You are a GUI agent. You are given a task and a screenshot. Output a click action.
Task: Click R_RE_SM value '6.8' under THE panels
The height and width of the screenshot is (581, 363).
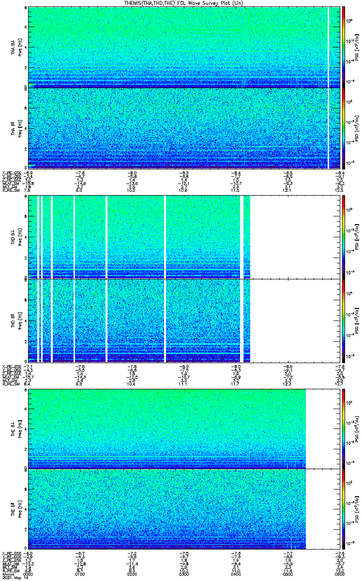point(28,571)
